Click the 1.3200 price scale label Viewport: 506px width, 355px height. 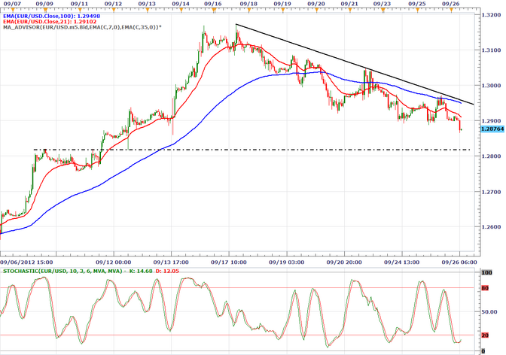click(489, 14)
